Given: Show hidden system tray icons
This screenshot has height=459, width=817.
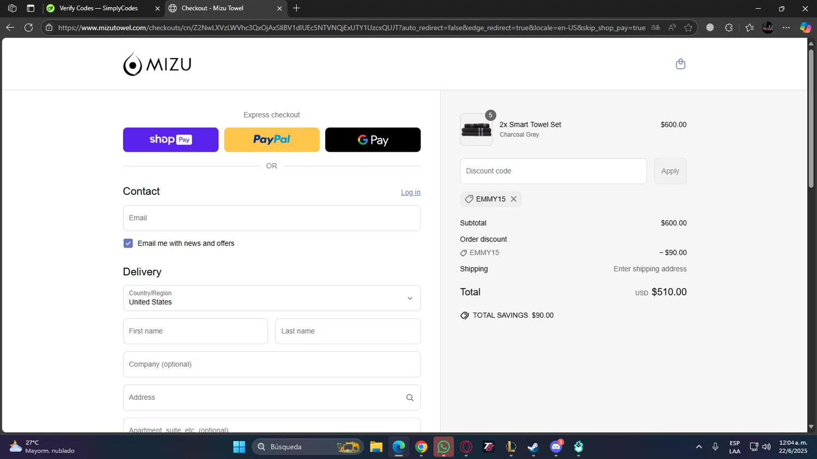Looking at the screenshot, I should pos(699,447).
